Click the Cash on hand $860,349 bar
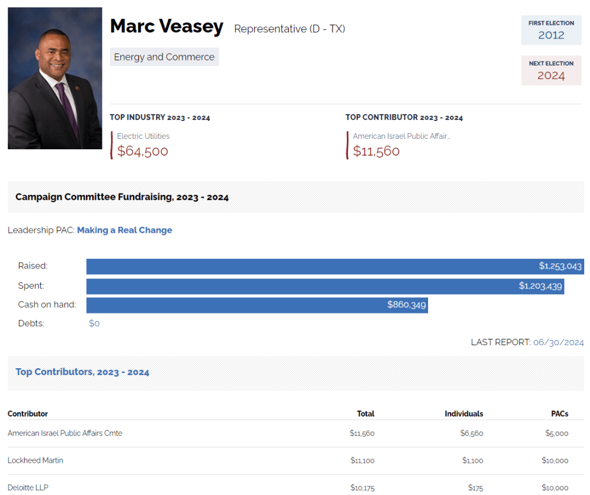This screenshot has width=590, height=495. click(257, 305)
